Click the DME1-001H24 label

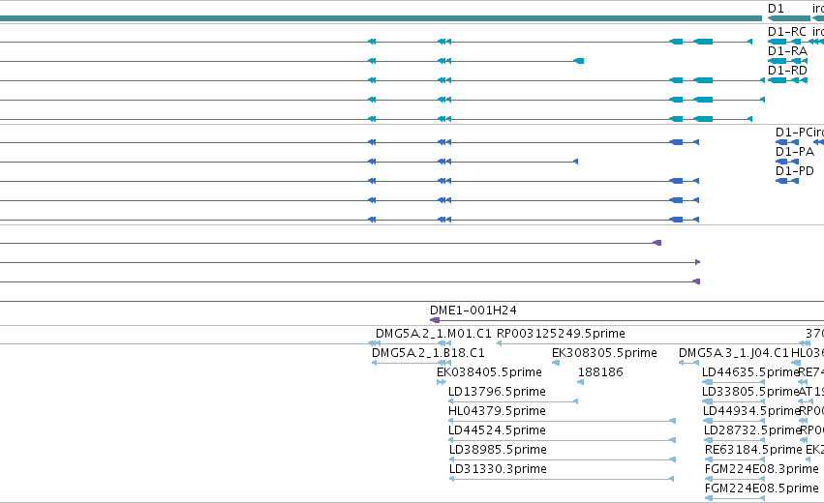click(x=473, y=311)
